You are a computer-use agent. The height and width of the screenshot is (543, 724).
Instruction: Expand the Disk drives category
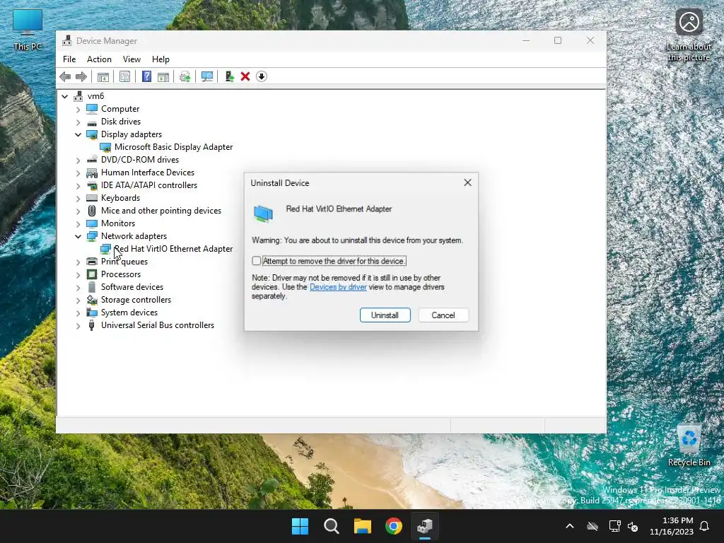click(78, 122)
